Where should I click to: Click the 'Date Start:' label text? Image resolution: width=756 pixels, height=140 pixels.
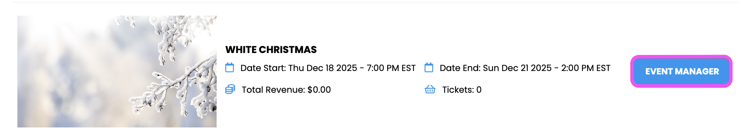coord(263,68)
